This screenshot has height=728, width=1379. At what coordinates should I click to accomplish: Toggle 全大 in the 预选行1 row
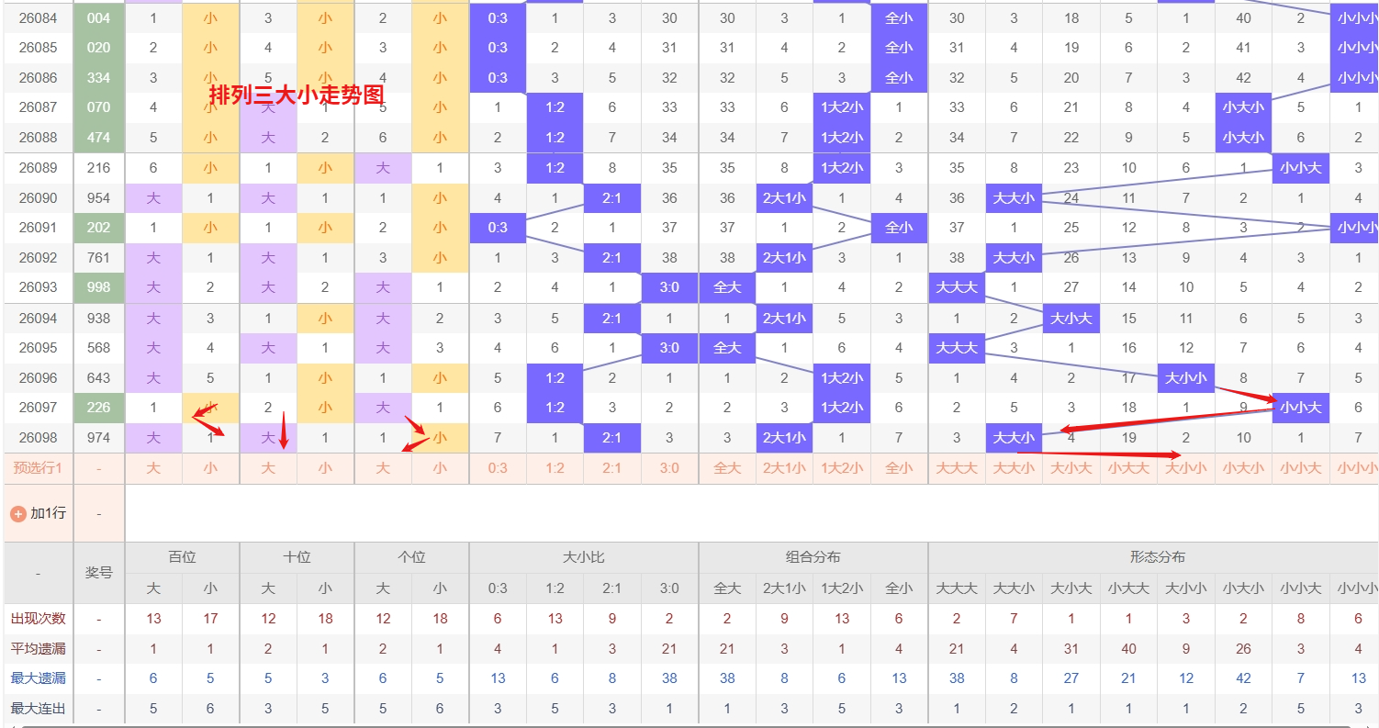pyautogui.click(x=726, y=468)
